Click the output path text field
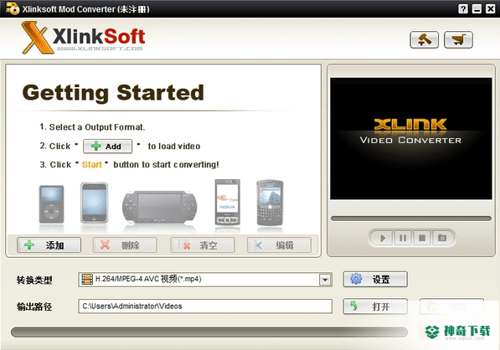 click(x=205, y=306)
